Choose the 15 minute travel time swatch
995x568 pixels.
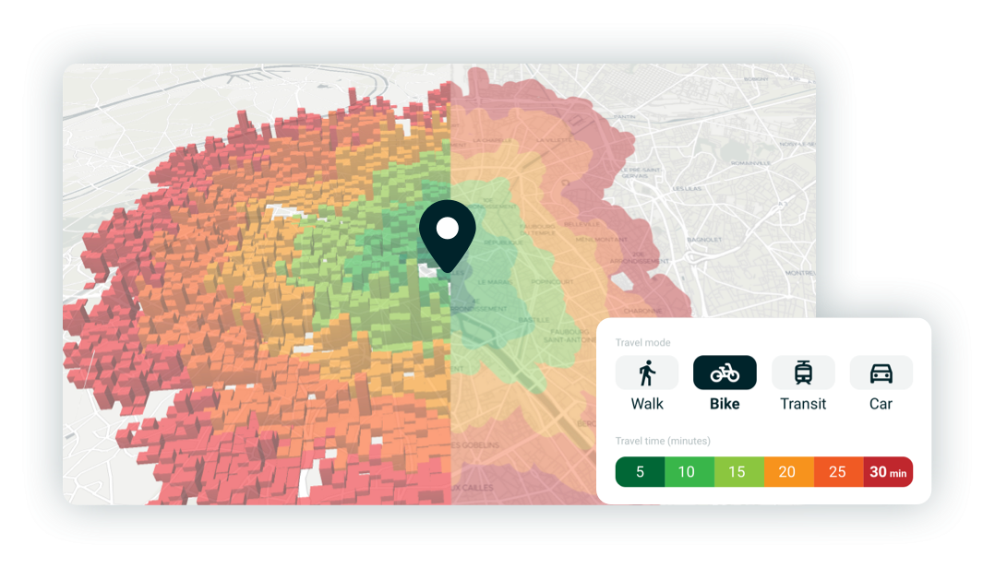pyautogui.click(x=738, y=472)
